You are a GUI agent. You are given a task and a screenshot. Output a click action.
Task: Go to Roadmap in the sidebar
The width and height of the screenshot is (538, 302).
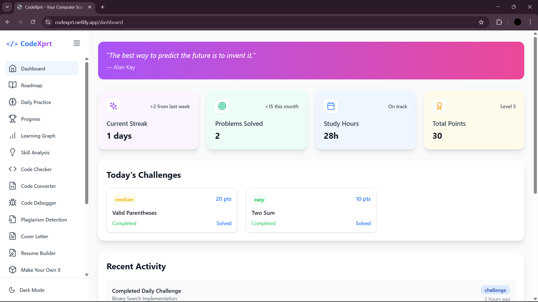(x=31, y=85)
